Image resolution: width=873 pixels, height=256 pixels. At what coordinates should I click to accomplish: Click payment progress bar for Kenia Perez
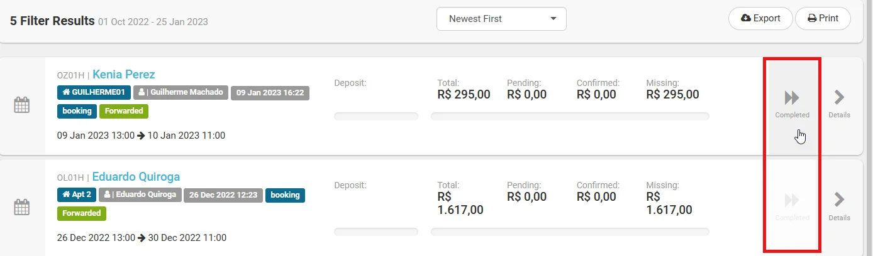point(569,116)
